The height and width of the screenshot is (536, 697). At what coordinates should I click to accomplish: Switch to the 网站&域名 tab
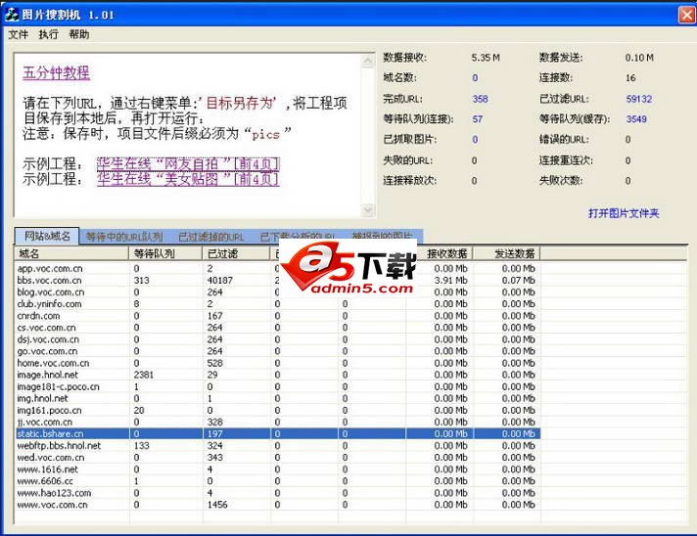pyautogui.click(x=47, y=237)
